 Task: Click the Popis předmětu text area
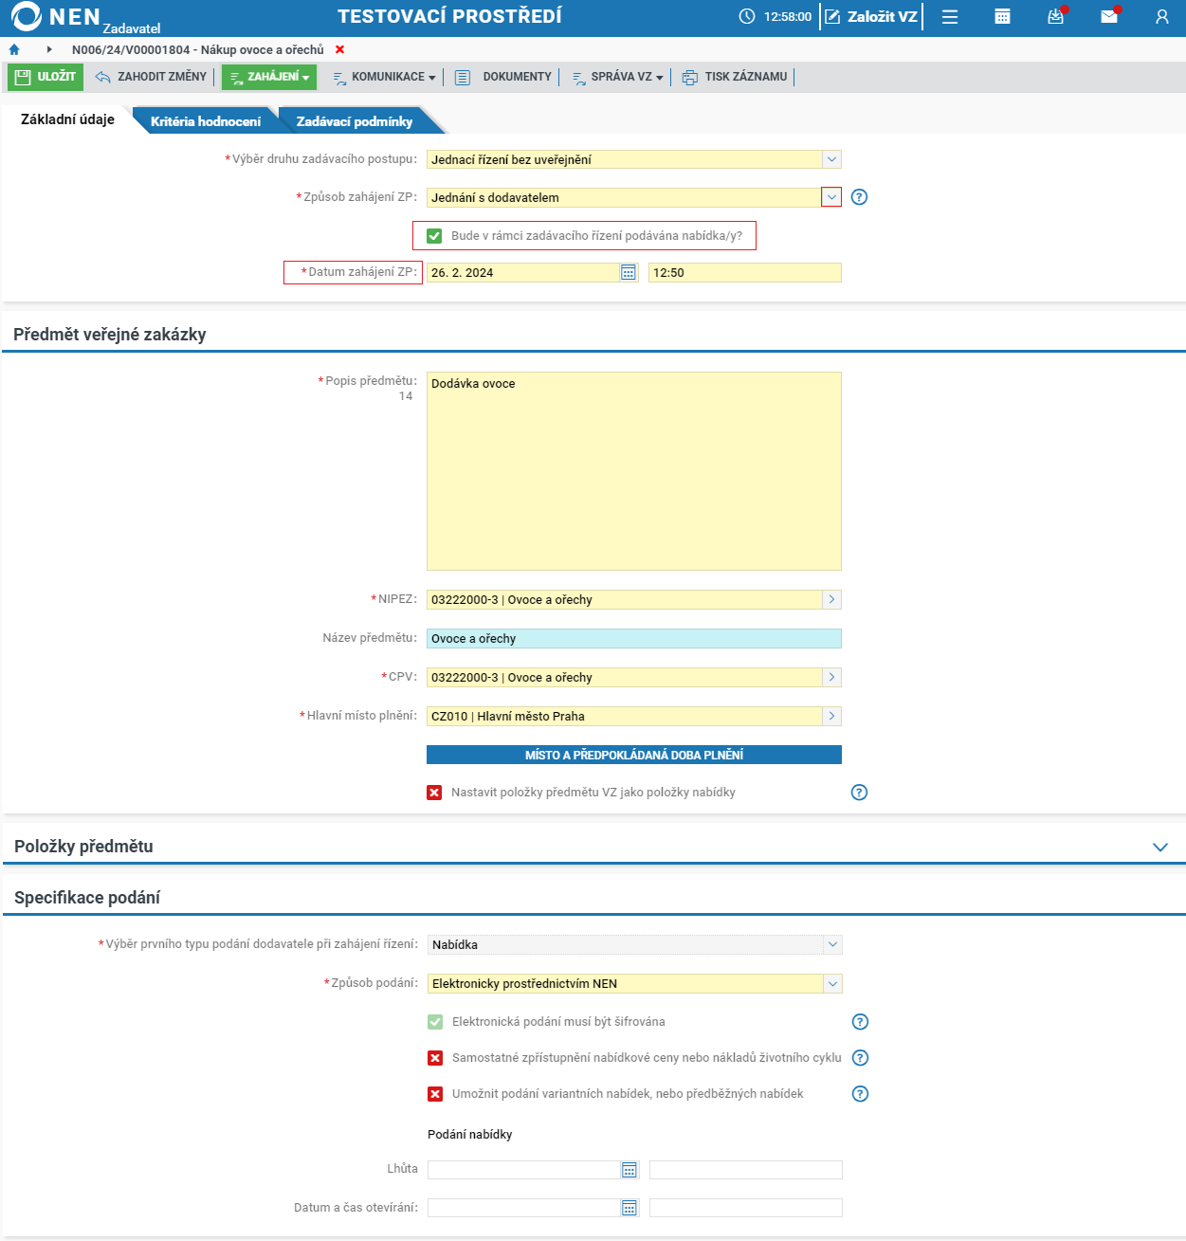point(634,471)
